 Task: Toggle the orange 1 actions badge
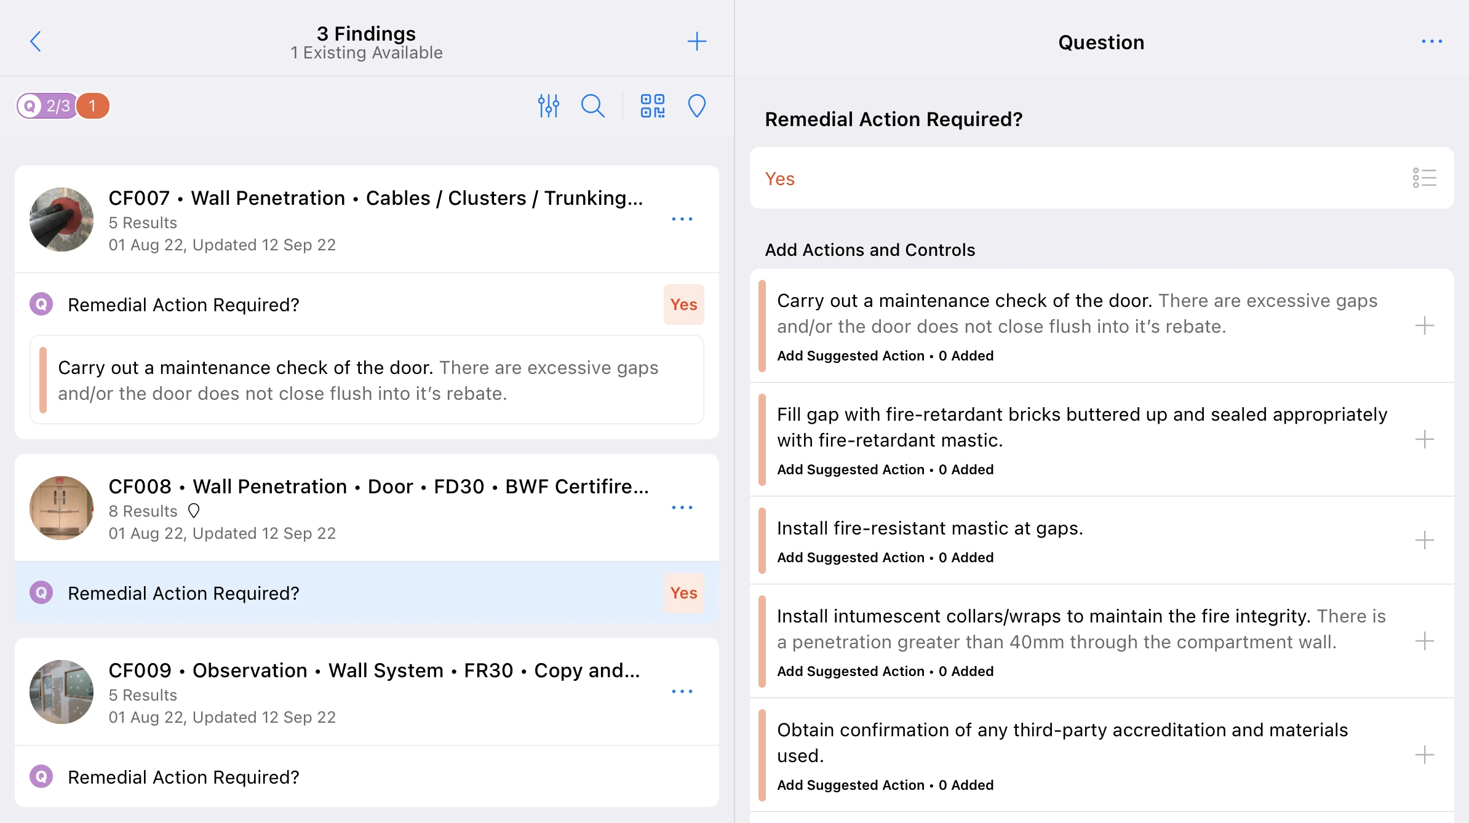tap(93, 106)
